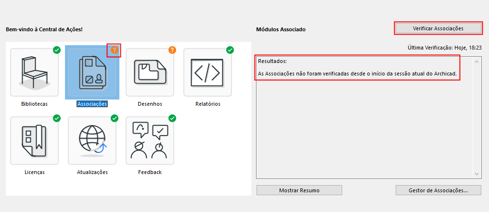Click the Mostrar Resumo button

click(x=299, y=190)
